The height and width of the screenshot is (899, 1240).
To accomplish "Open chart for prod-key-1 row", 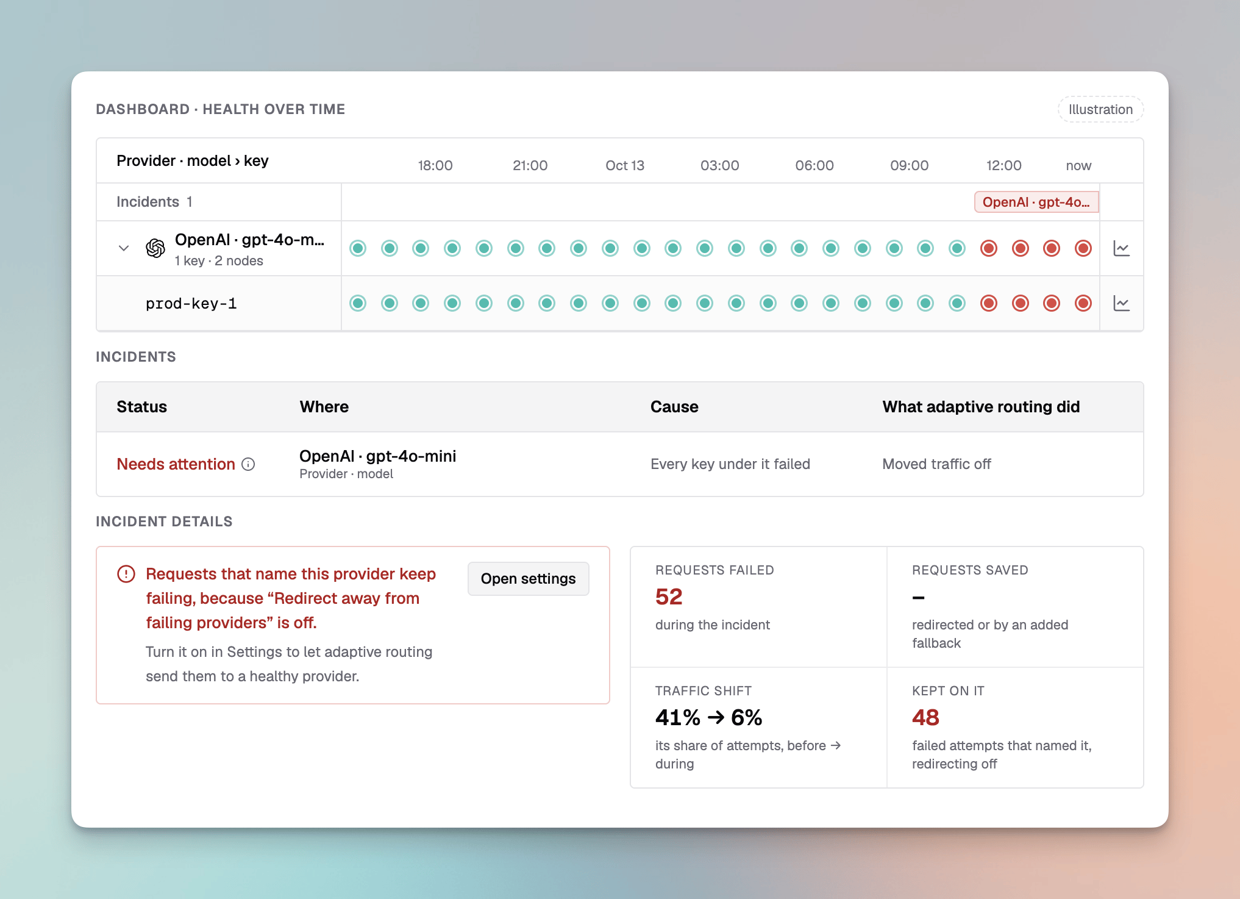I will 1121,303.
